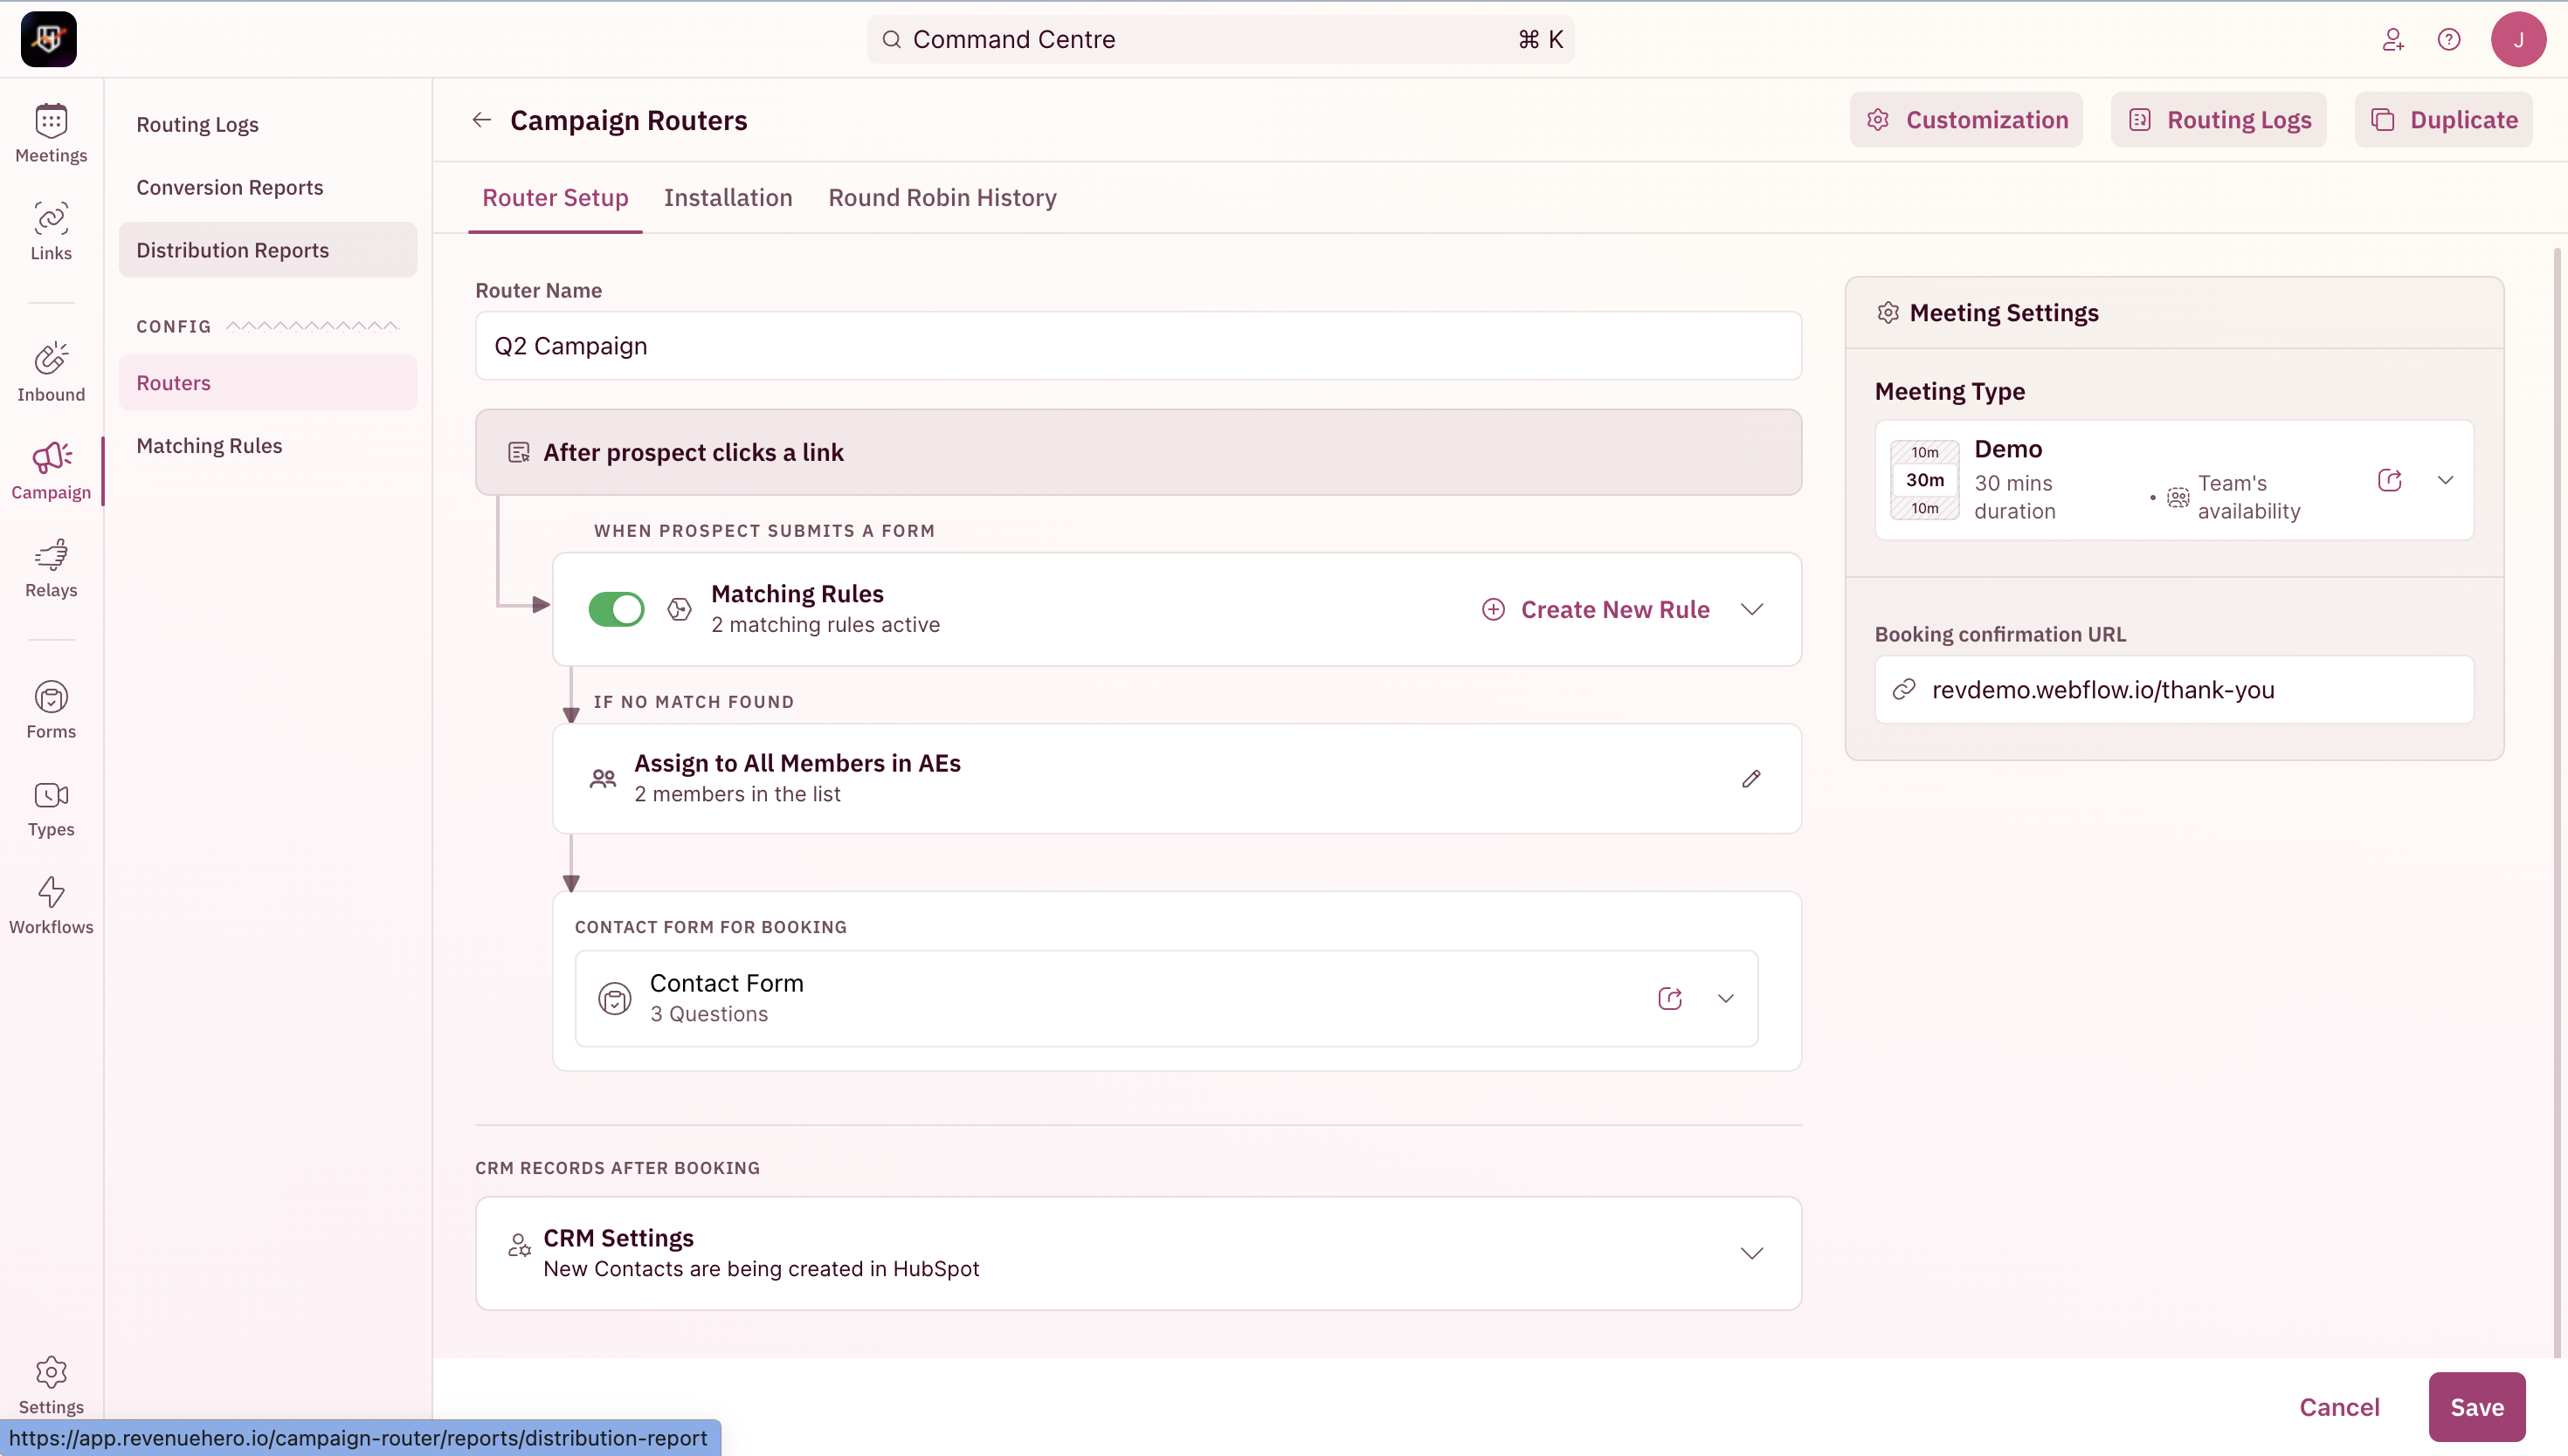Viewport: 2568px width, 1456px height.
Task: Open Round Robin History tab
Action: 942,198
